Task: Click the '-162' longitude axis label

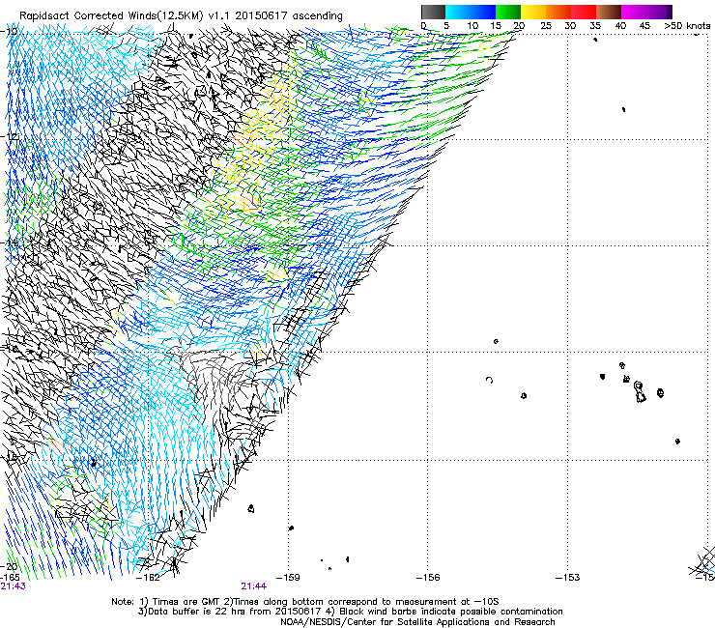Action: pyautogui.click(x=149, y=578)
